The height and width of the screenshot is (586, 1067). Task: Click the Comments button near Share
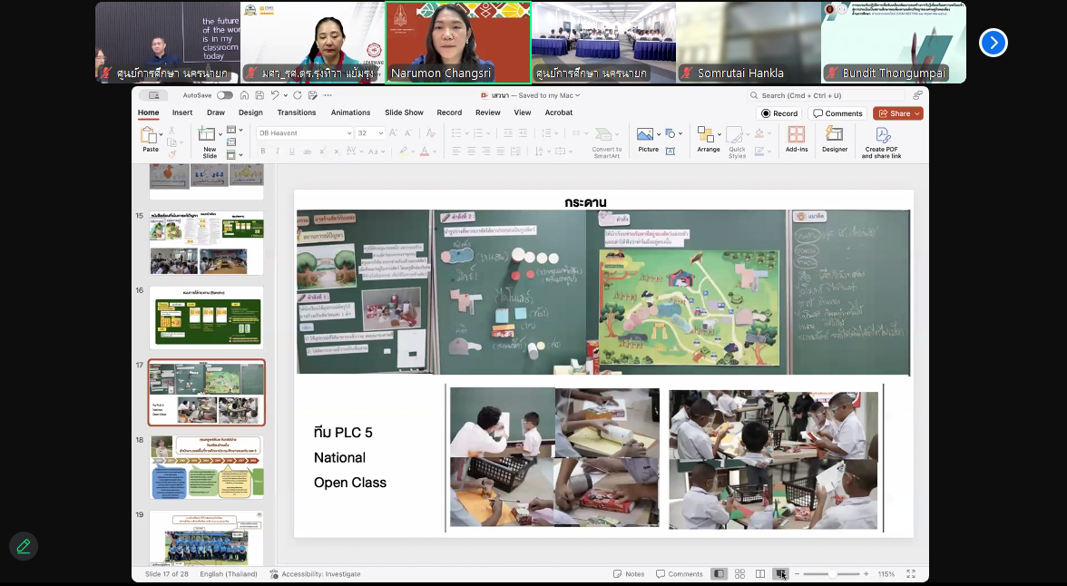tap(837, 113)
